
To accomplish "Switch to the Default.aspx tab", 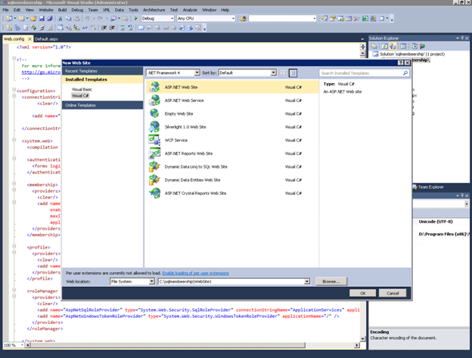I will click(46, 39).
